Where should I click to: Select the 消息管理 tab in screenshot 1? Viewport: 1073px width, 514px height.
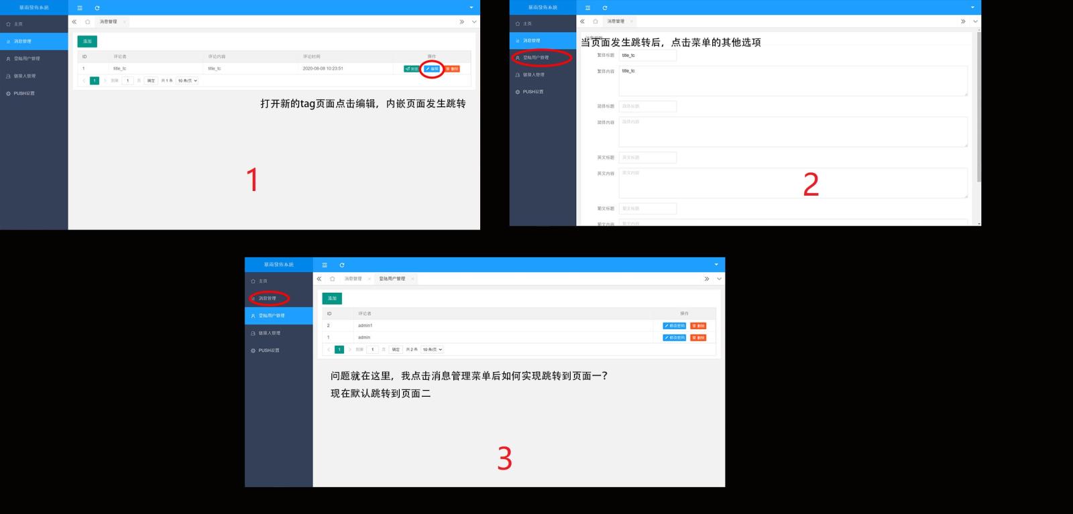coord(108,21)
